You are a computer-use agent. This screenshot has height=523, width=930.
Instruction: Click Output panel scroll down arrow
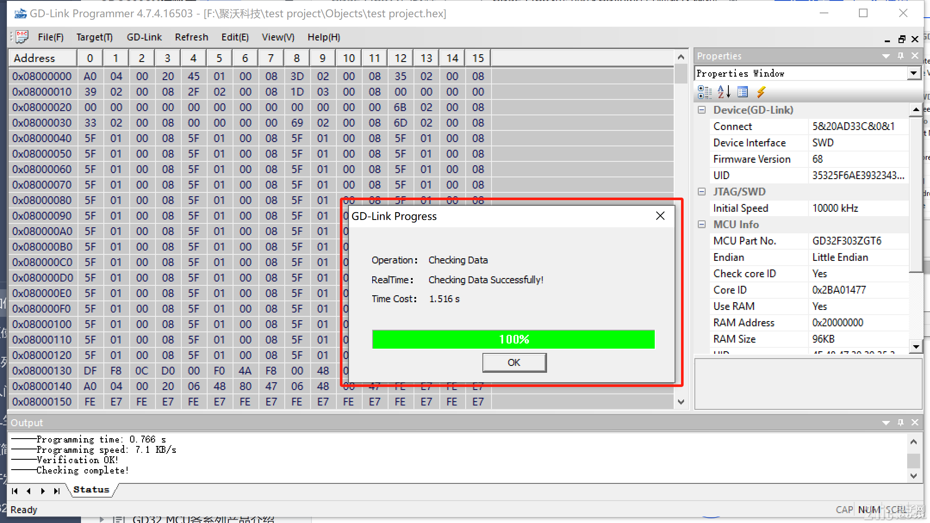[913, 476]
